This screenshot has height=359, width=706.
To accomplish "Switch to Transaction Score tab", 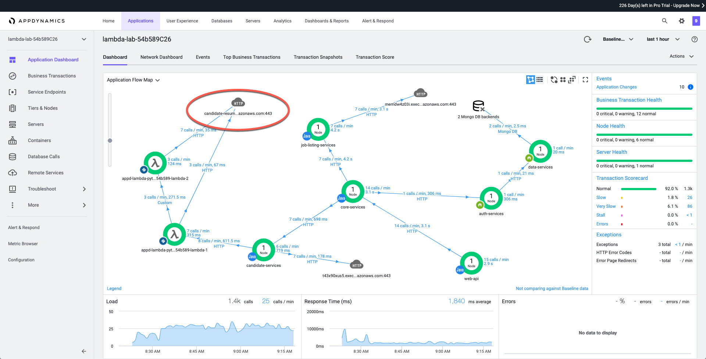I will (x=375, y=57).
